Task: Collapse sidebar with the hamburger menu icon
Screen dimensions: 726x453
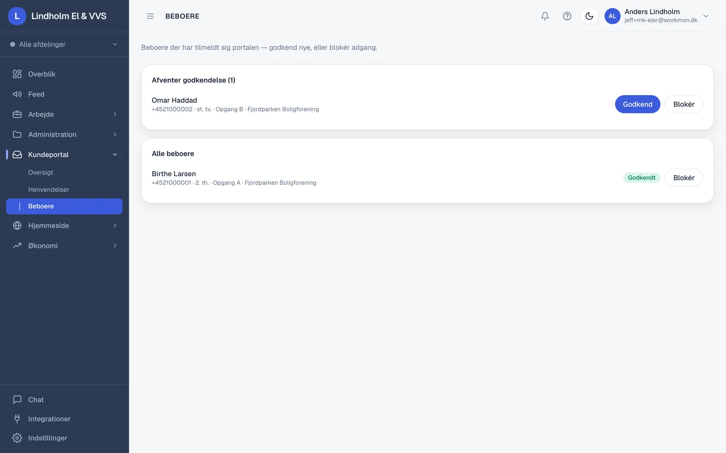Action: pyautogui.click(x=150, y=16)
